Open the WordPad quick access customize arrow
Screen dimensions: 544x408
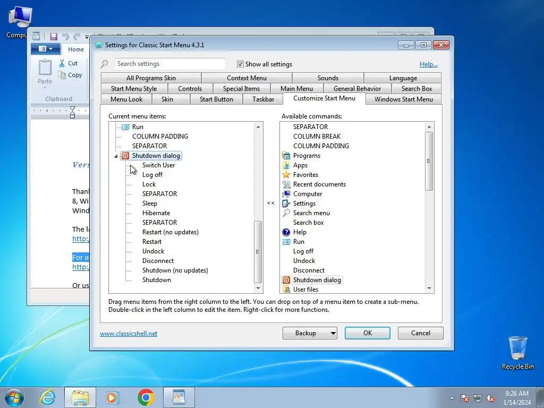click(x=87, y=37)
